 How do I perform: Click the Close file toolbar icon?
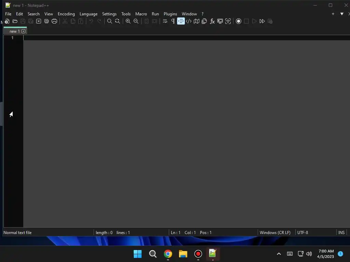(39, 21)
